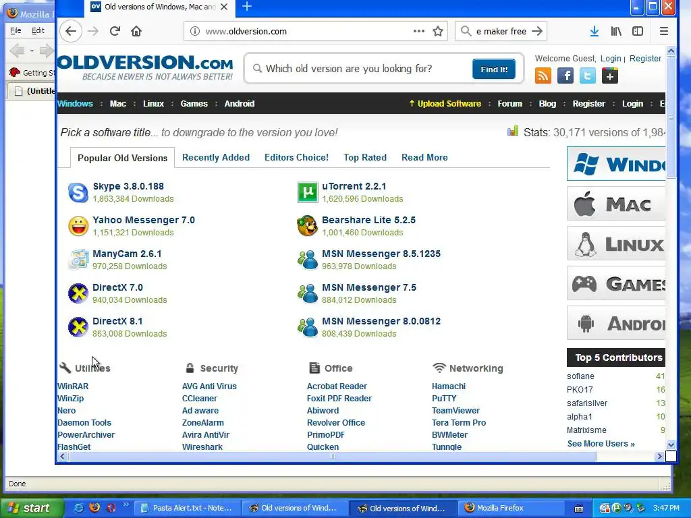The height and width of the screenshot is (518, 691).
Task: Close the Old versions of Windows tab
Action: point(224,7)
